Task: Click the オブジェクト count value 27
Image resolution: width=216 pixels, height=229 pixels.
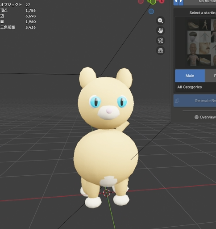Action: pos(28,5)
